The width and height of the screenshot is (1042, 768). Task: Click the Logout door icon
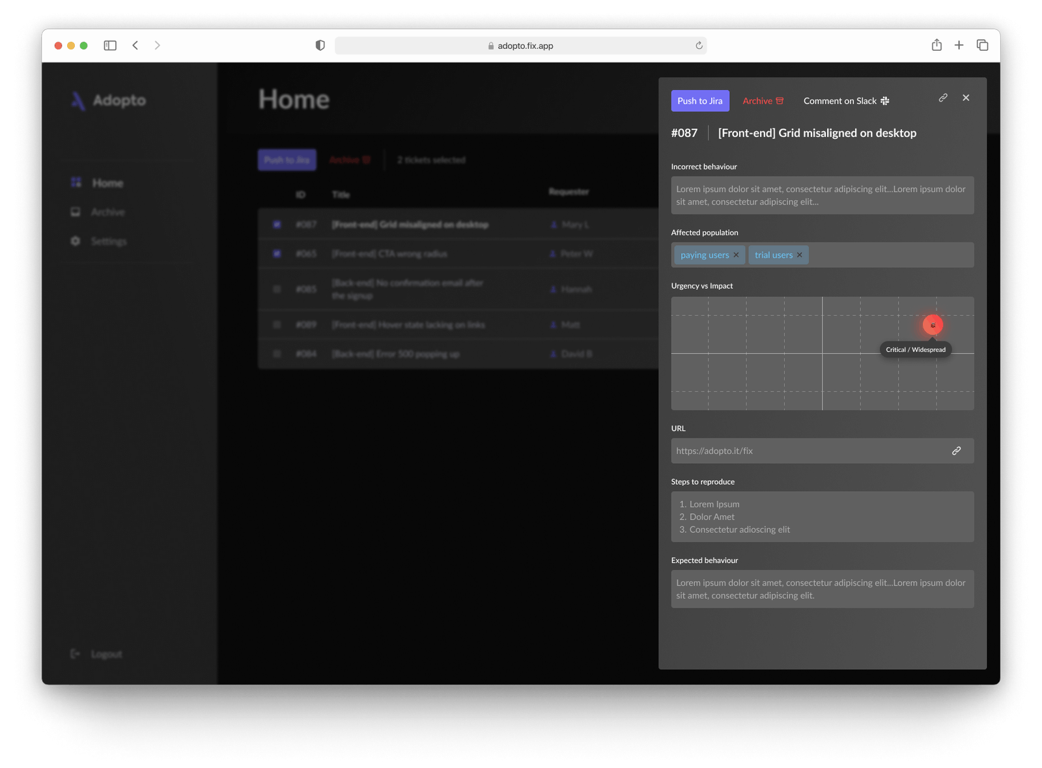coord(75,653)
